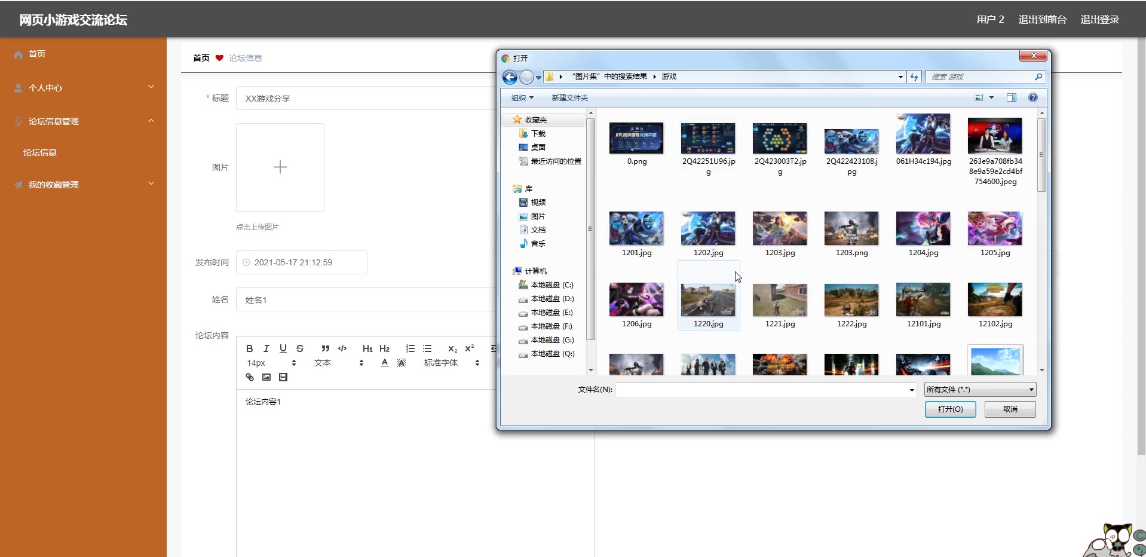
Task: Pick the text color swatch icon
Action: point(385,363)
